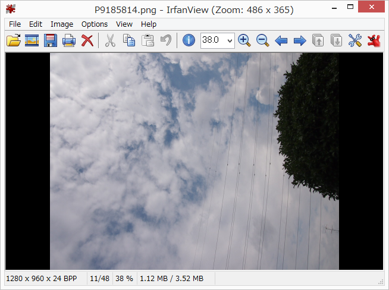
Task: Open the File menu
Action: pos(15,24)
